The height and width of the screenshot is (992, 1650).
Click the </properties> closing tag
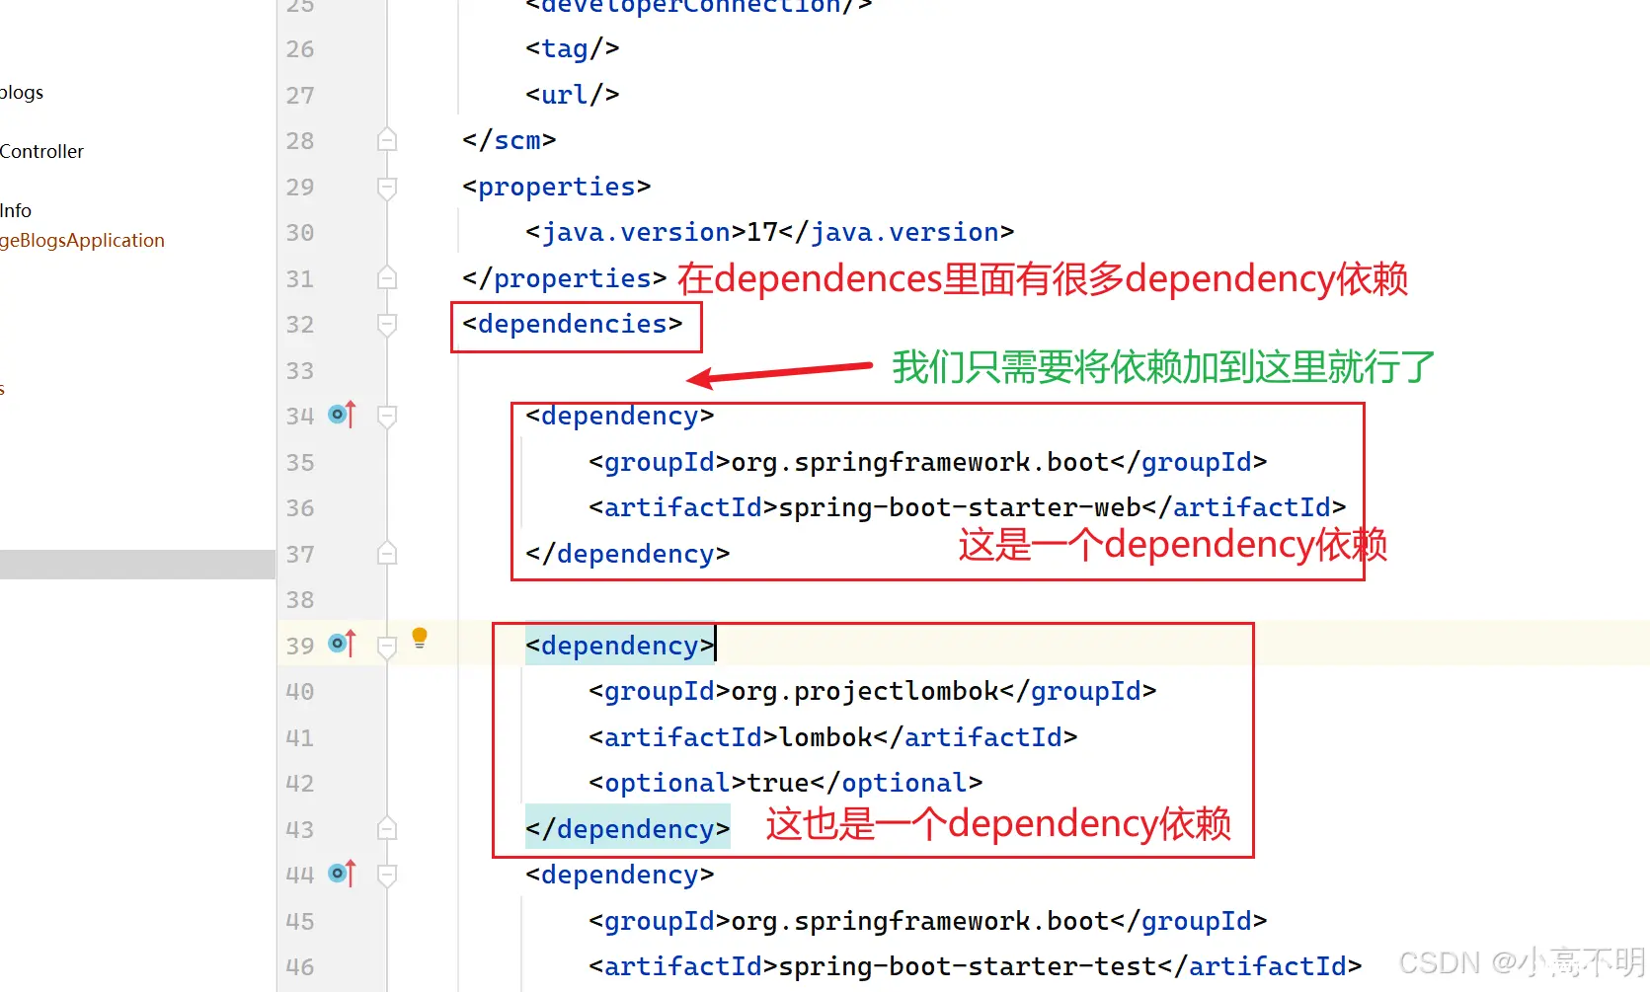(565, 278)
